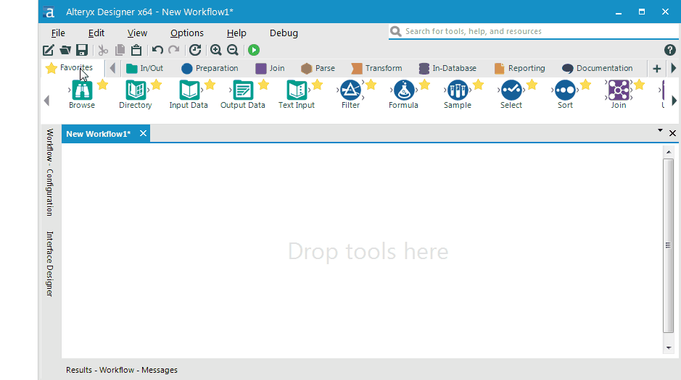681x380 pixels.
Task: Click the New Workflow toolbar icon
Action: [x=48, y=50]
